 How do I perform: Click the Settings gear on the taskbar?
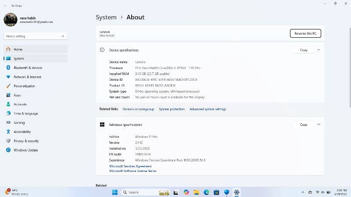[x=236, y=192]
